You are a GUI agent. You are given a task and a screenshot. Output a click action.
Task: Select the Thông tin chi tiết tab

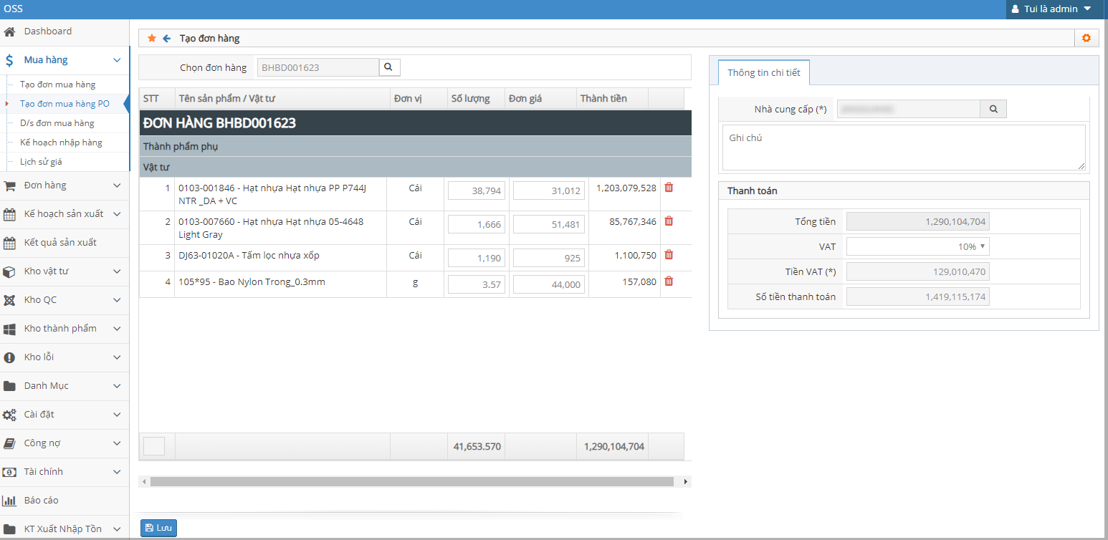[x=764, y=73]
